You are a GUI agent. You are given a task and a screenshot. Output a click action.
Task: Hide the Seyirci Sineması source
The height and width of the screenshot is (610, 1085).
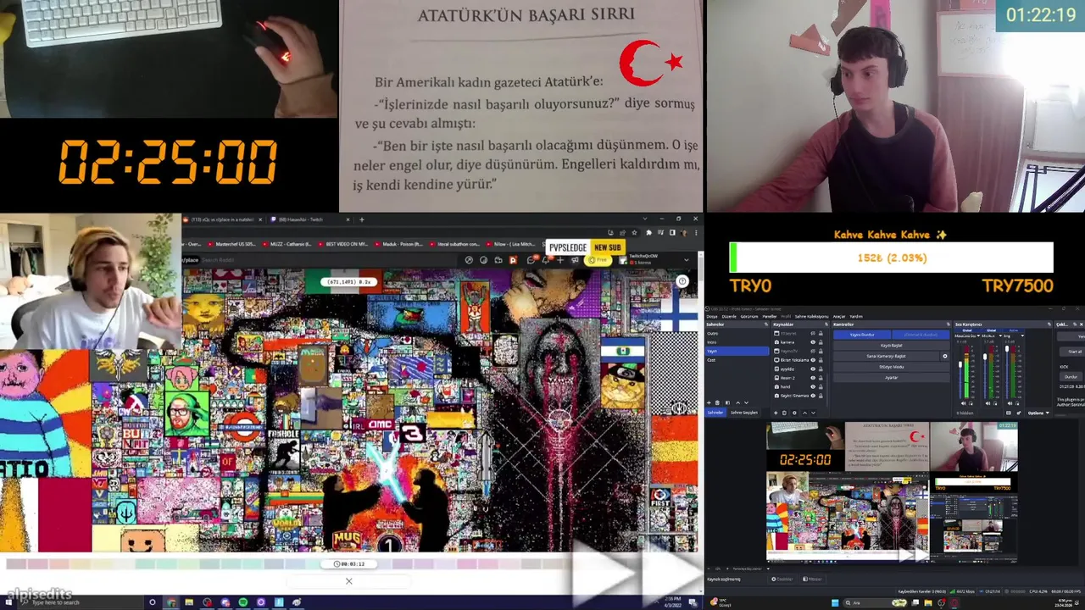click(x=813, y=396)
